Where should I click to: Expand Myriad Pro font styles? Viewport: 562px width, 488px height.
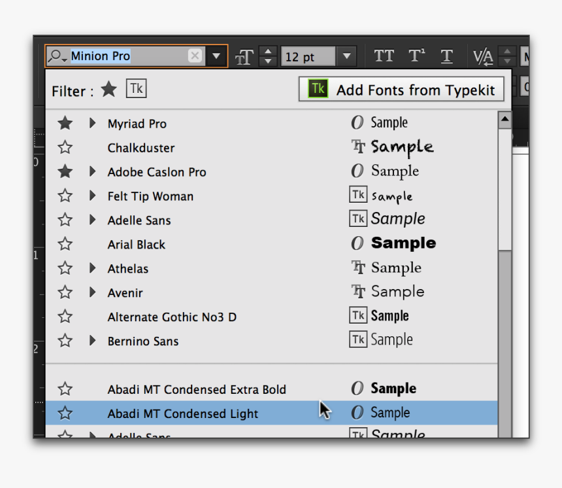click(93, 123)
